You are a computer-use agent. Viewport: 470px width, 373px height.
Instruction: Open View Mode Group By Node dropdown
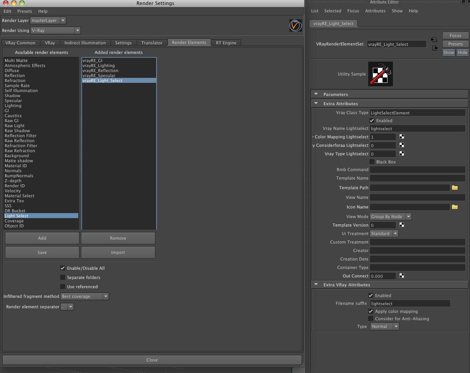tap(391, 217)
